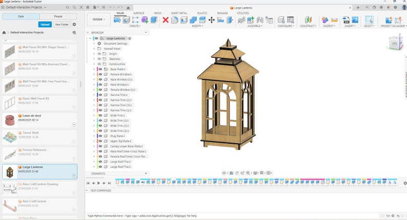The height and width of the screenshot is (220, 407).
Task: Toggle visibility of the Origin folder
Action: point(99,54)
